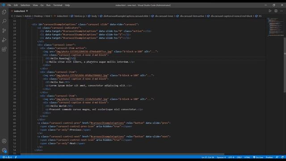Click the errors and warnings counter in status bar
This screenshot has height=161, width=286.
click(7, 157)
